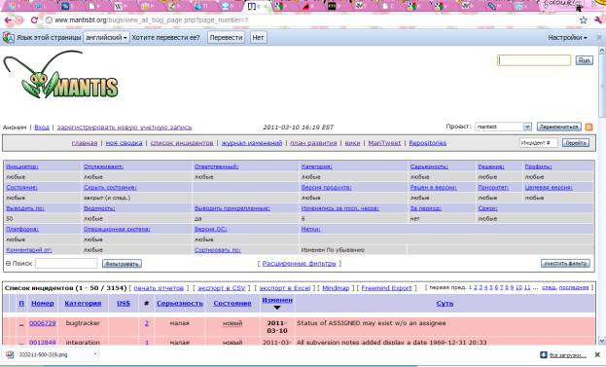This screenshot has height=367, width=606.
Task: Click the downloaded PNG file icon
Action: 10,354
